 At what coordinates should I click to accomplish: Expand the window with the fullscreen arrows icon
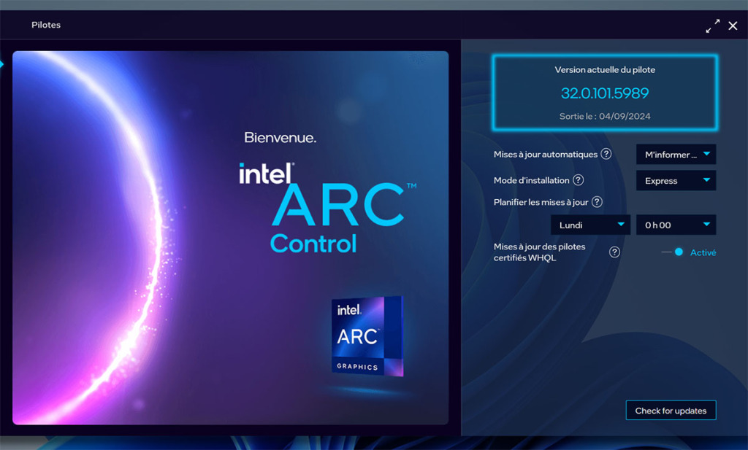tap(713, 26)
